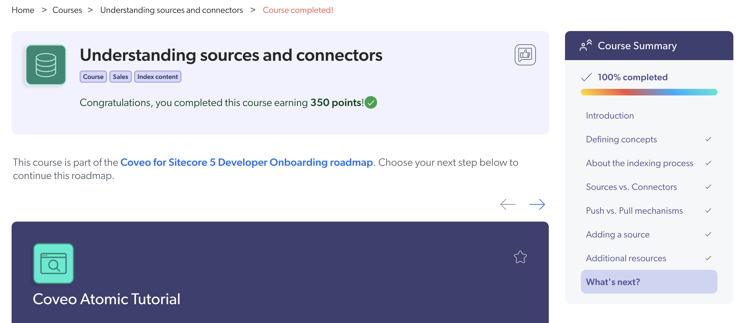Click the rainbow course progress bar

tap(649, 92)
